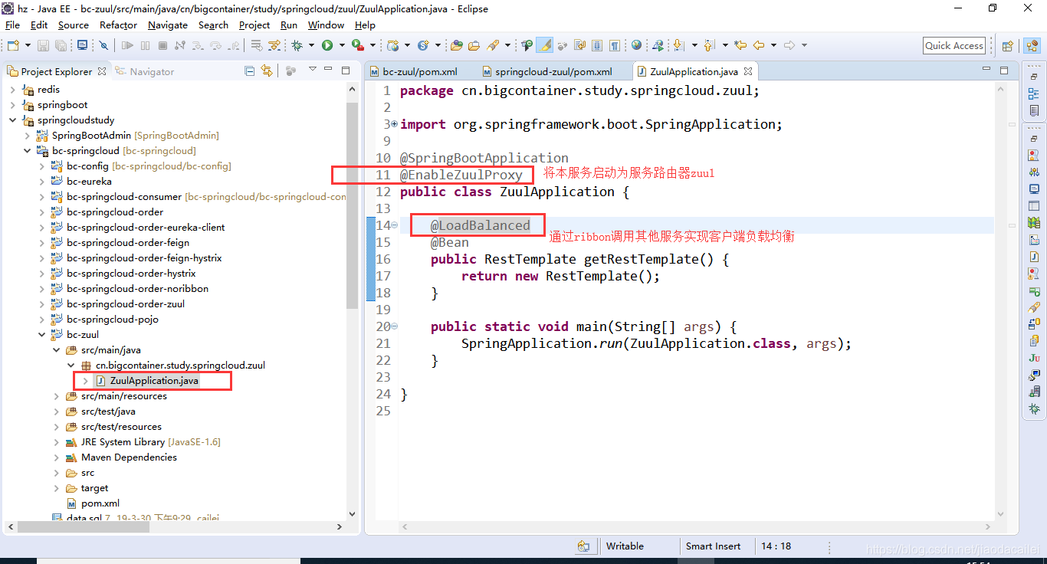Click Open Web Browser globe icon
The height and width of the screenshot is (564, 1047).
click(636, 45)
